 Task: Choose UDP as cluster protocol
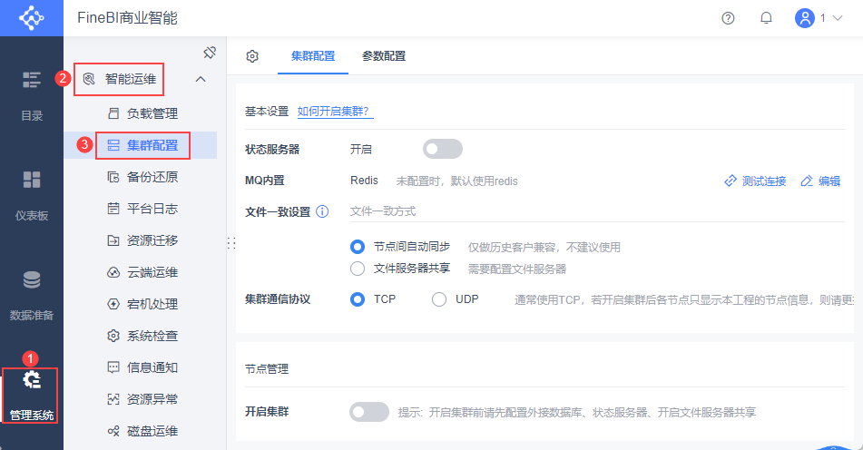point(439,298)
